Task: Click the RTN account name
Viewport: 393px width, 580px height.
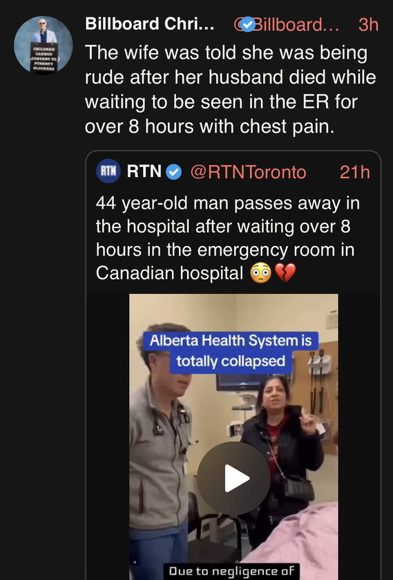Action: pyautogui.click(x=144, y=171)
